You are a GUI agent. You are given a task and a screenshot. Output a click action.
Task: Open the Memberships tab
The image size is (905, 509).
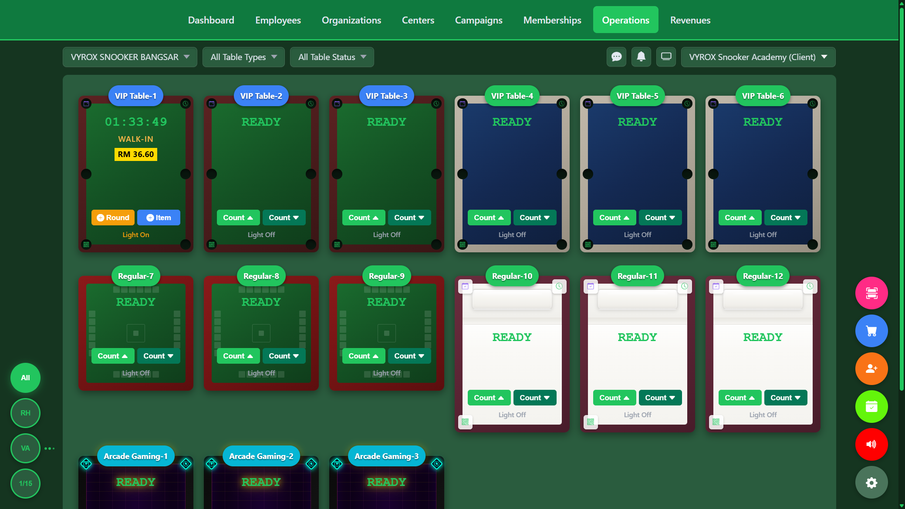click(x=552, y=20)
